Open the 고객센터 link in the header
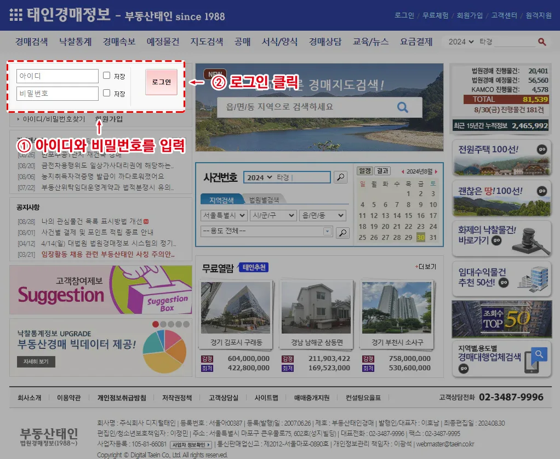This screenshot has height=459, width=560. (504, 15)
